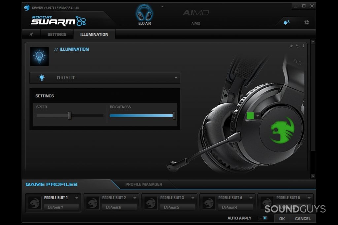Click the illumination lightbulb panel icon

39,56
